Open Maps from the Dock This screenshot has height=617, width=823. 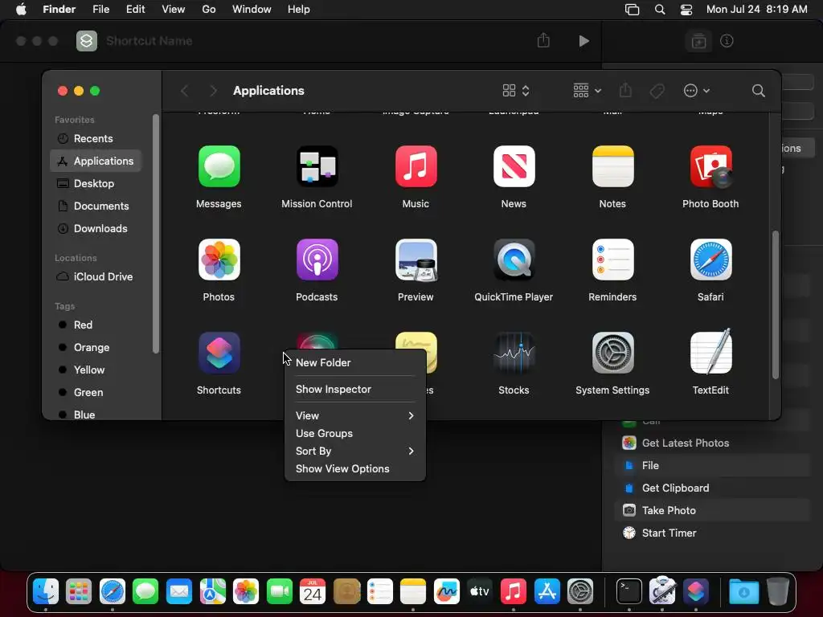pos(212,592)
